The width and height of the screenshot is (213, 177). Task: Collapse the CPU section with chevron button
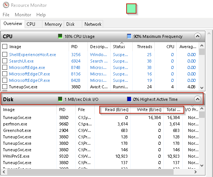(197, 36)
